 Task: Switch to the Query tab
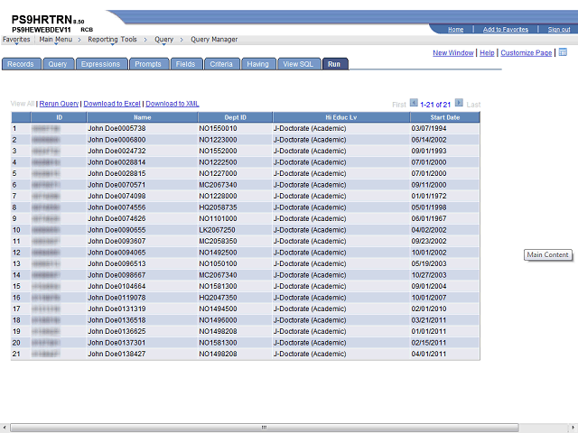pyautogui.click(x=58, y=64)
